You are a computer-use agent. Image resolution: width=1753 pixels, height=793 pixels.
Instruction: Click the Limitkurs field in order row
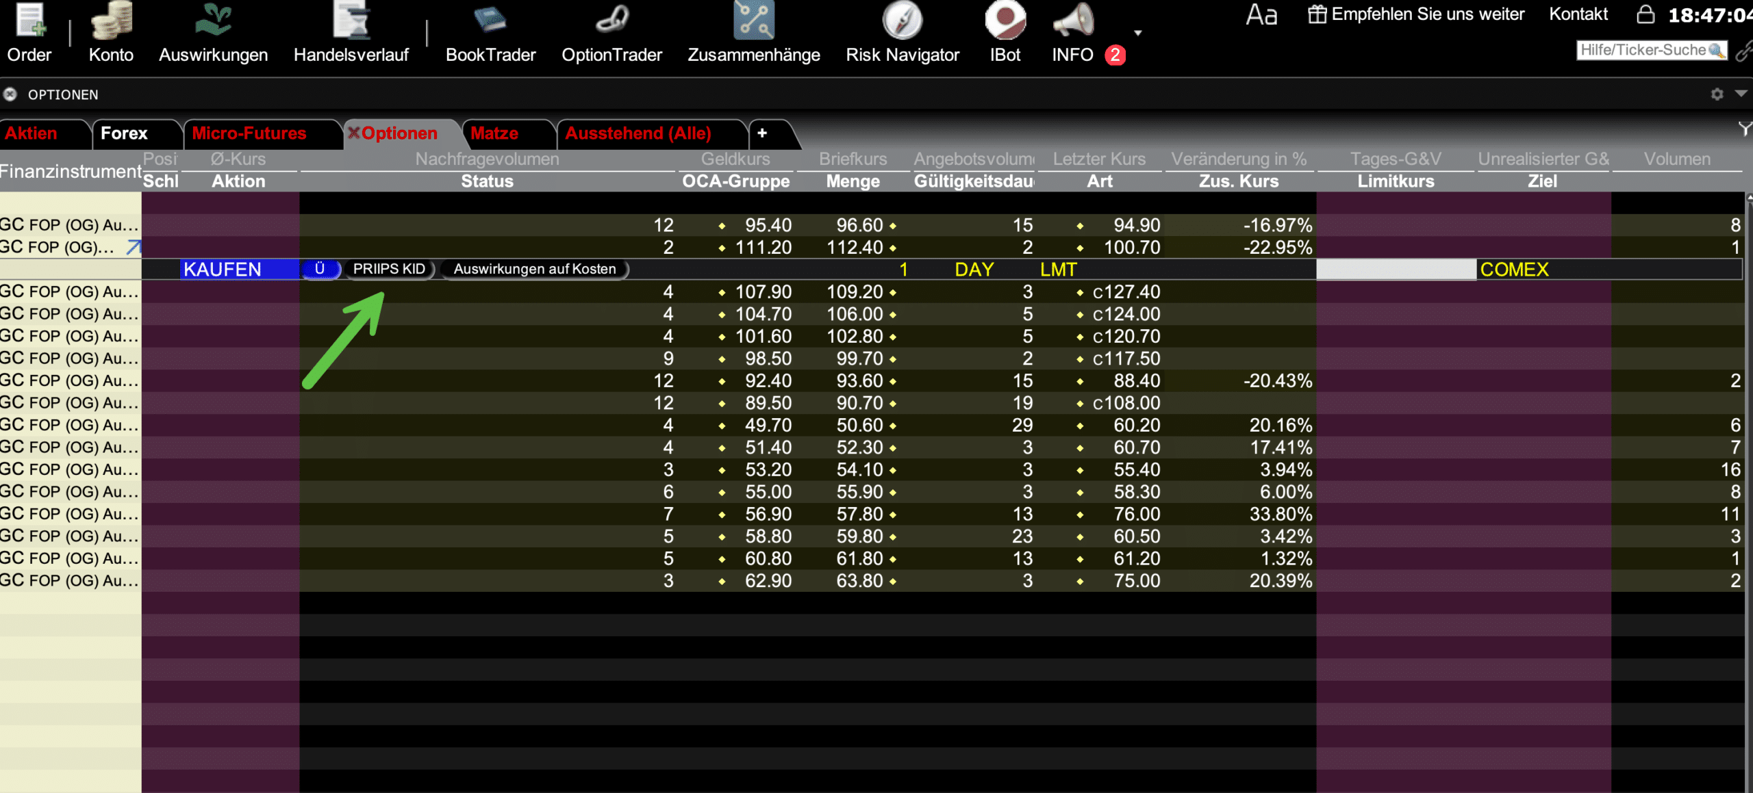(1396, 270)
